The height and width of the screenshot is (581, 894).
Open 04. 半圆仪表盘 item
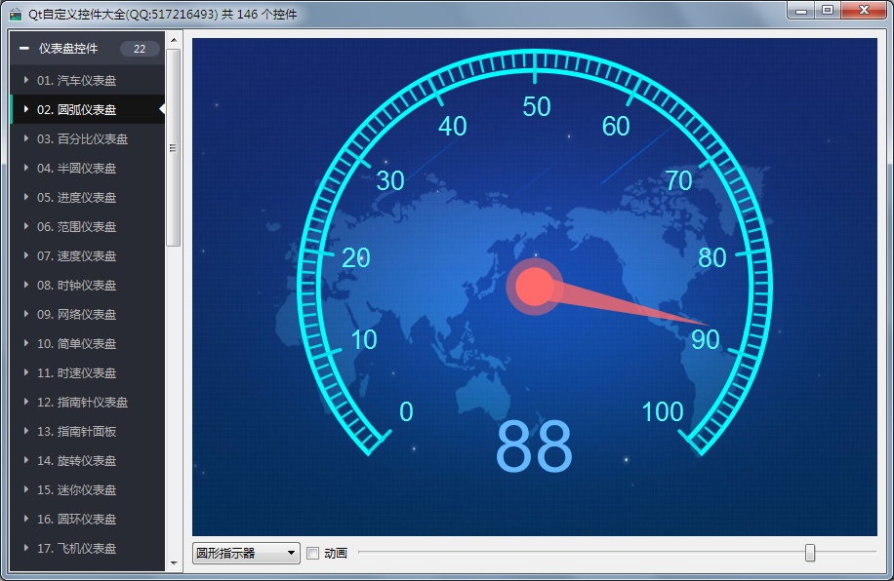click(87, 168)
